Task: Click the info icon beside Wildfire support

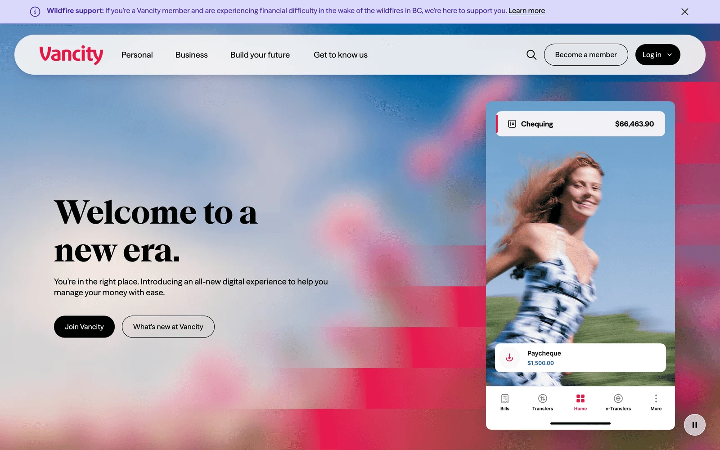Action: [35, 12]
